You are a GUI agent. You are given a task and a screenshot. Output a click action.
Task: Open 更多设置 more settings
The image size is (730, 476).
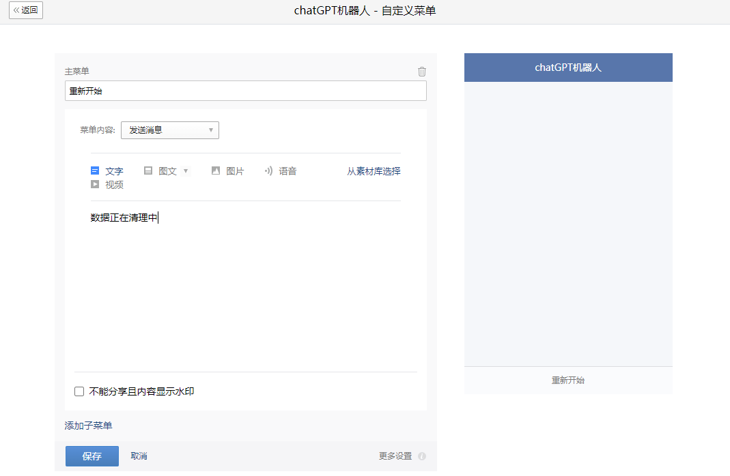[x=395, y=456]
